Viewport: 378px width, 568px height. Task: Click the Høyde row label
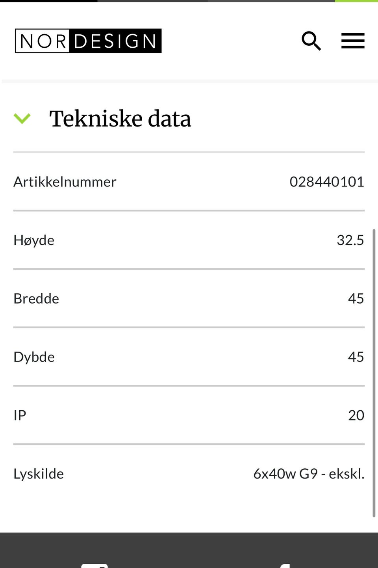coord(34,240)
